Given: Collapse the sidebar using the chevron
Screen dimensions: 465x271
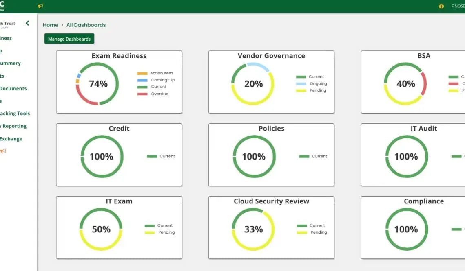Looking at the screenshot, I should pos(28,23).
